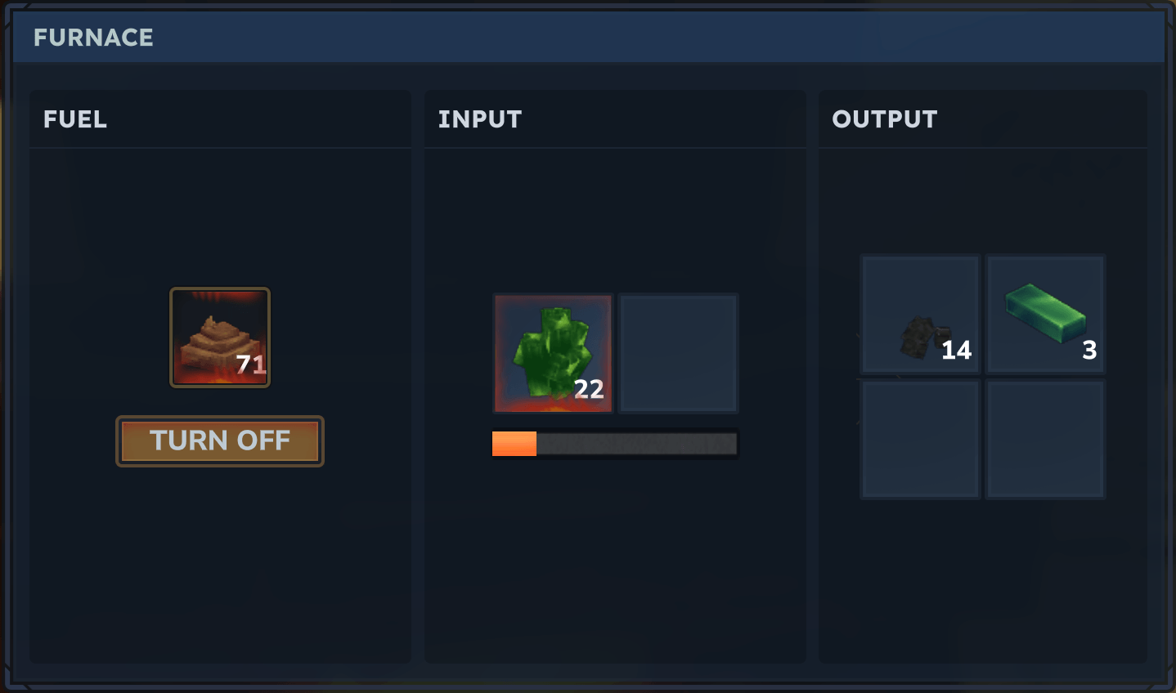1176x693 pixels.
Task: Click the INPUT panel header
Action: coord(480,119)
